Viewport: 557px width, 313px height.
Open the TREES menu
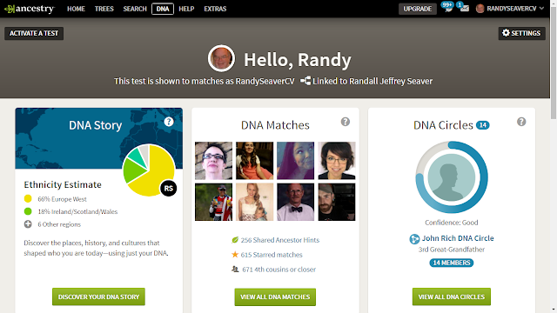tap(104, 9)
